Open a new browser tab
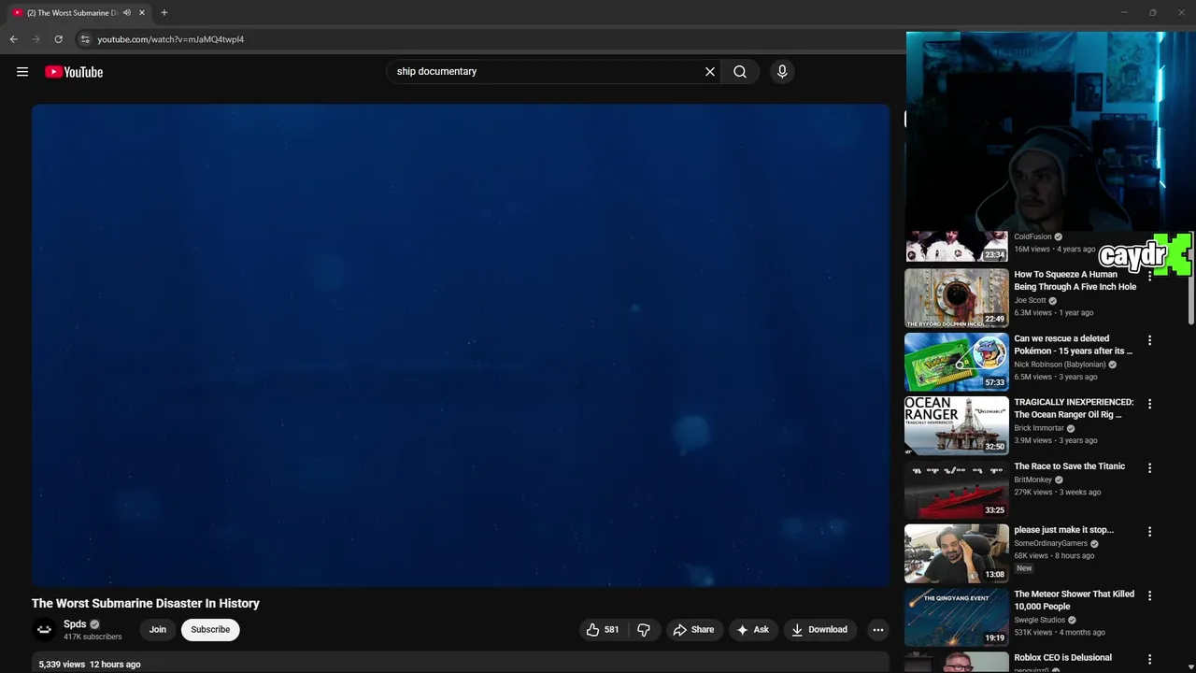1196x673 pixels. pyautogui.click(x=164, y=13)
